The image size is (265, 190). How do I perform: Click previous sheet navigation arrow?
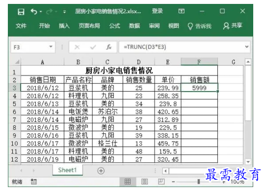(21, 170)
